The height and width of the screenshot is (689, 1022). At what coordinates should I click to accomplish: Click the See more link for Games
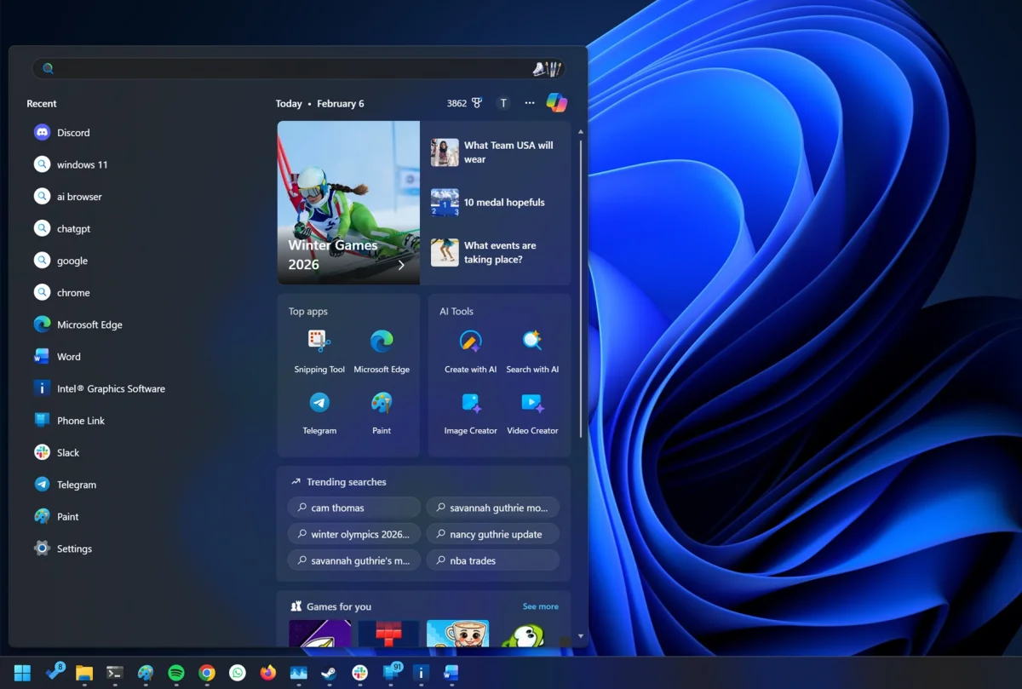tap(540, 606)
